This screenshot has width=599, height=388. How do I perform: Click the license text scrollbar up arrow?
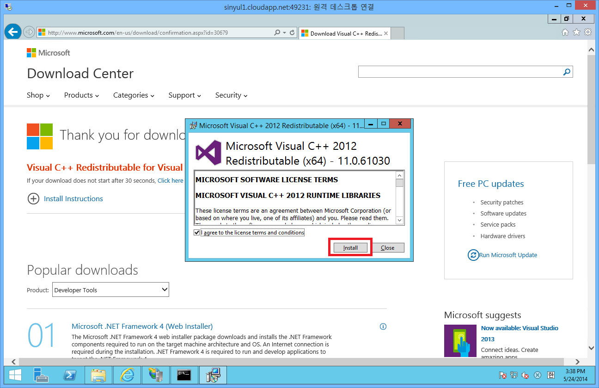(x=400, y=175)
